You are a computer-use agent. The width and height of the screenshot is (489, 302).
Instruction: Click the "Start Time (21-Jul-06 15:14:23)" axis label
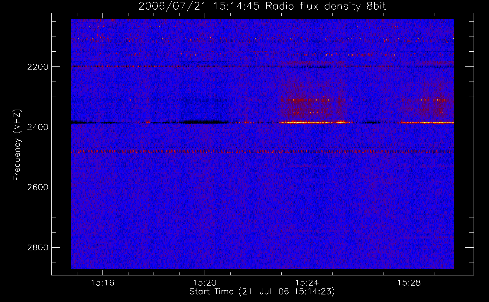[262, 292]
